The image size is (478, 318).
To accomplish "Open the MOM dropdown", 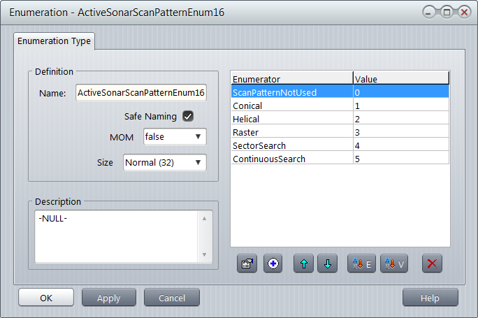I will [x=175, y=137].
